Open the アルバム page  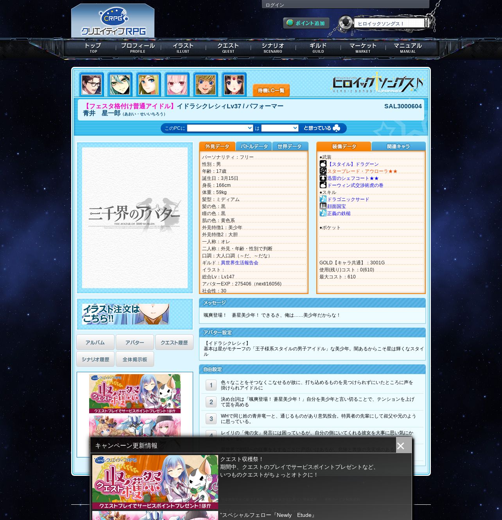point(95,342)
